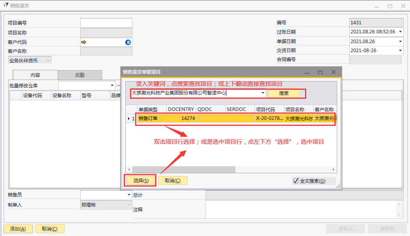Maximize the 销售退货 main window
Viewport: 410px width, 236px height.
[390, 6]
